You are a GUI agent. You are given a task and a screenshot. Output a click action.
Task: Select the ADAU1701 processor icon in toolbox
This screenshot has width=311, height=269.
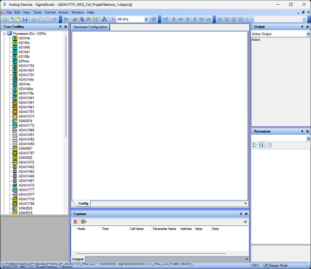tap(15, 75)
